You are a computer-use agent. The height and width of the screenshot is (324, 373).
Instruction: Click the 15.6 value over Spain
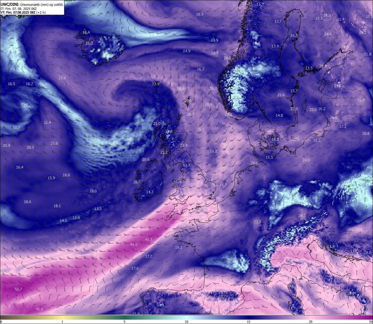pyautogui.click(x=136, y=314)
